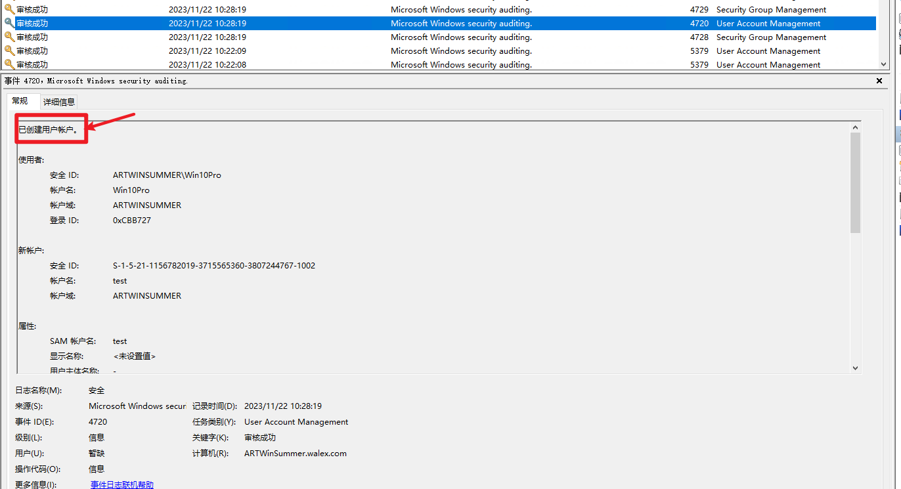Select event ID cell 4728 in the list
This screenshot has width=901, height=489.
pyautogui.click(x=699, y=37)
